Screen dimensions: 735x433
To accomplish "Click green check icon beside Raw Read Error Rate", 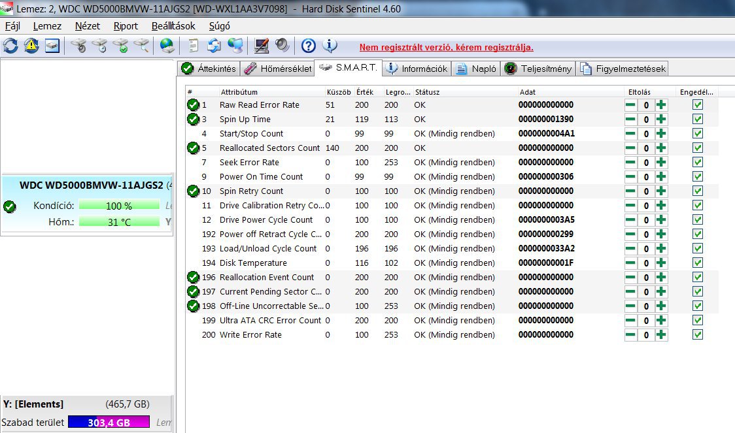I will click(x=193, y=105).
